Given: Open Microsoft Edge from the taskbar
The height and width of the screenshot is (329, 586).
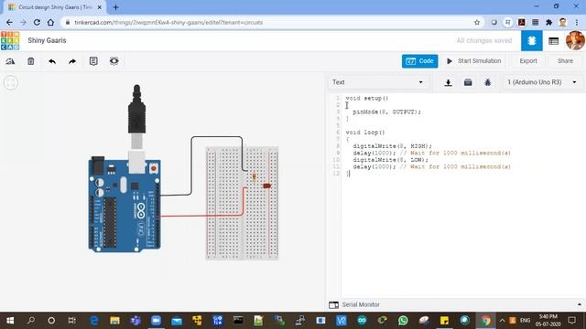Looking at the screenshot, I should pos(94,321).
